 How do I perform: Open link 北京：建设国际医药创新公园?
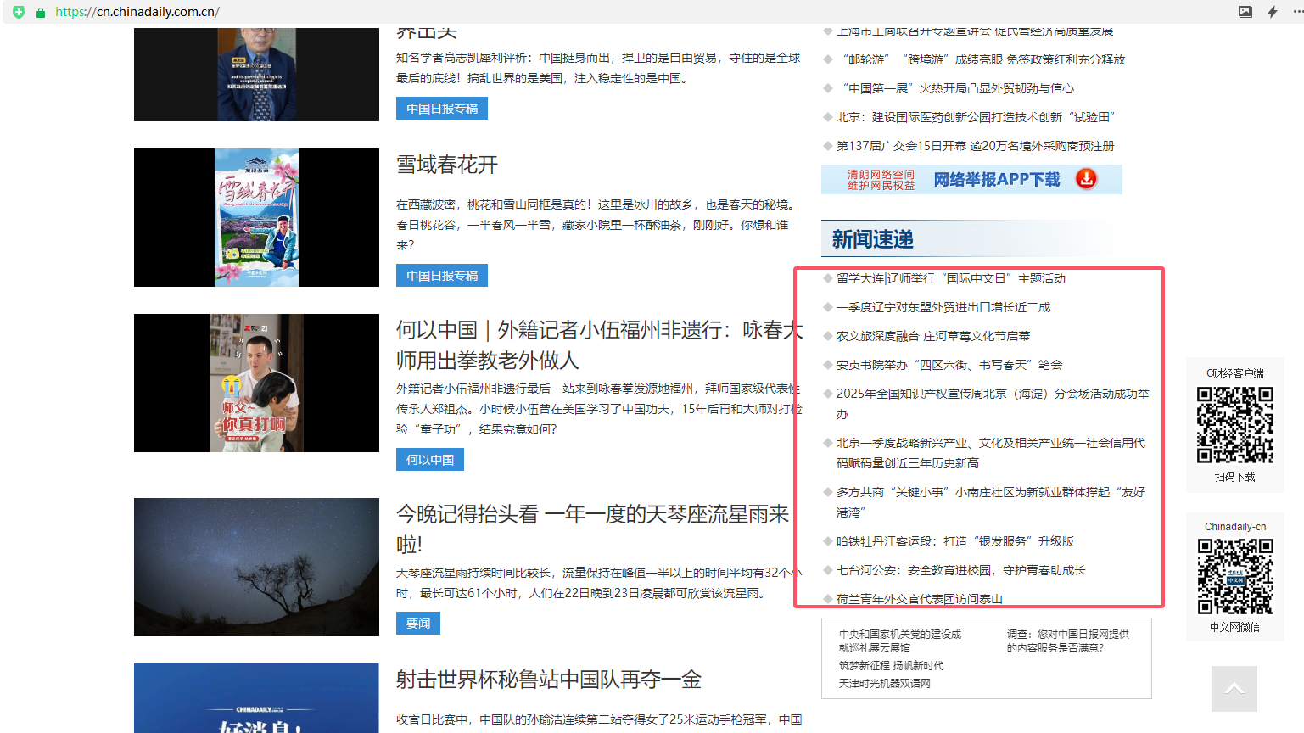(x=976, y=117)
